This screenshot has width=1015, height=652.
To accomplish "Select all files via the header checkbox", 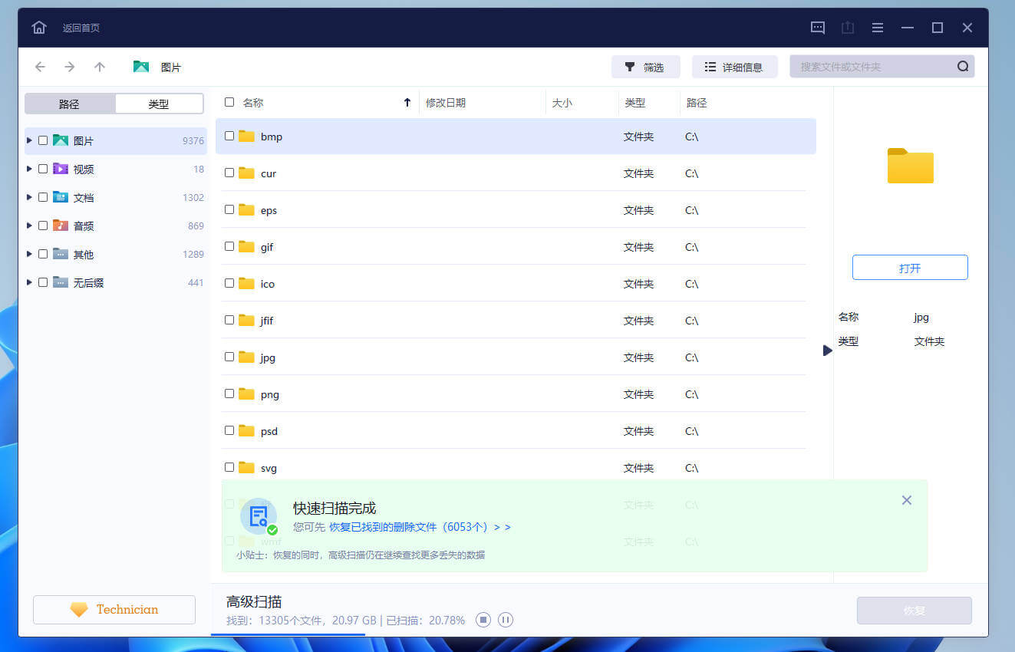I will click(229, 101).
